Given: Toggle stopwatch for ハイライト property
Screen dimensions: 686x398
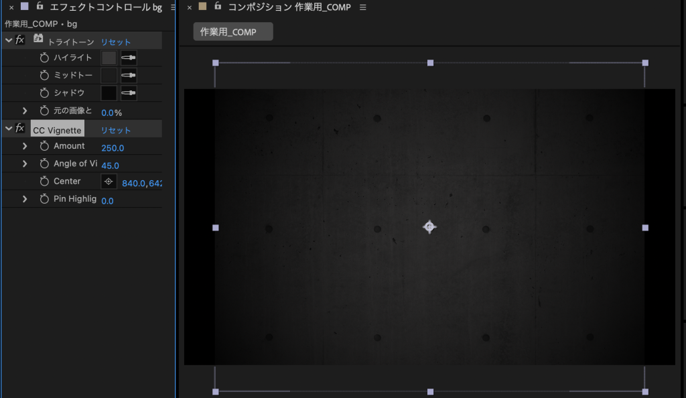Looking at the screenshot, I should [x=44, y=58].
